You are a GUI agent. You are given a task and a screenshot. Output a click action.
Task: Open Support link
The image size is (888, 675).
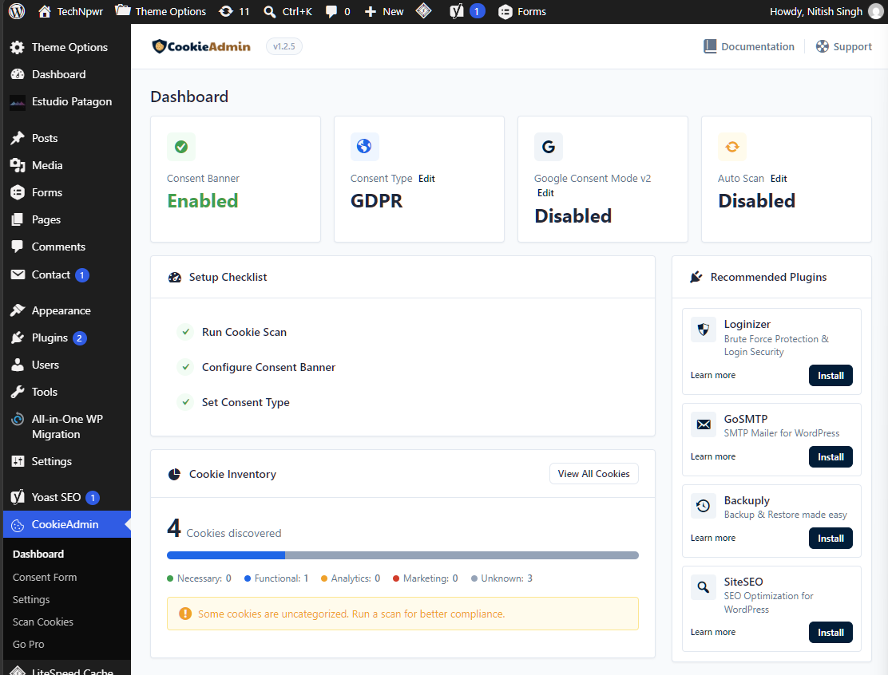point(844,46)
